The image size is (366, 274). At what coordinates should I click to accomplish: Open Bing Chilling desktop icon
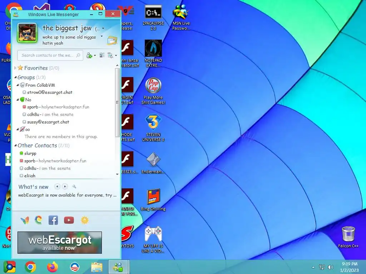(153, 200)
